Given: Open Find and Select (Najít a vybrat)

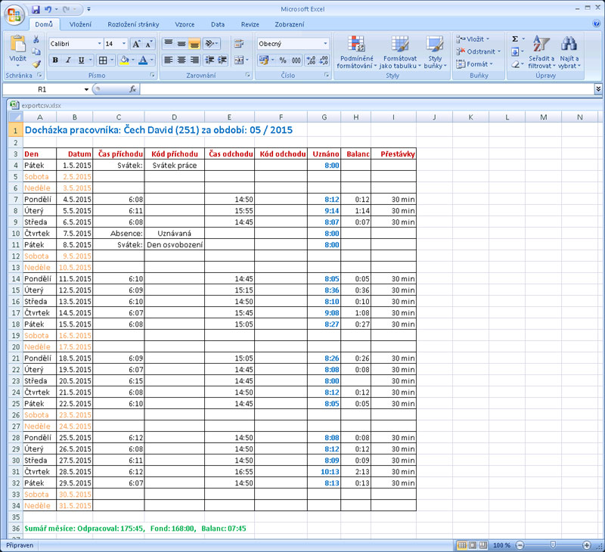Looking at the screenshot, I should pos(569,43).
